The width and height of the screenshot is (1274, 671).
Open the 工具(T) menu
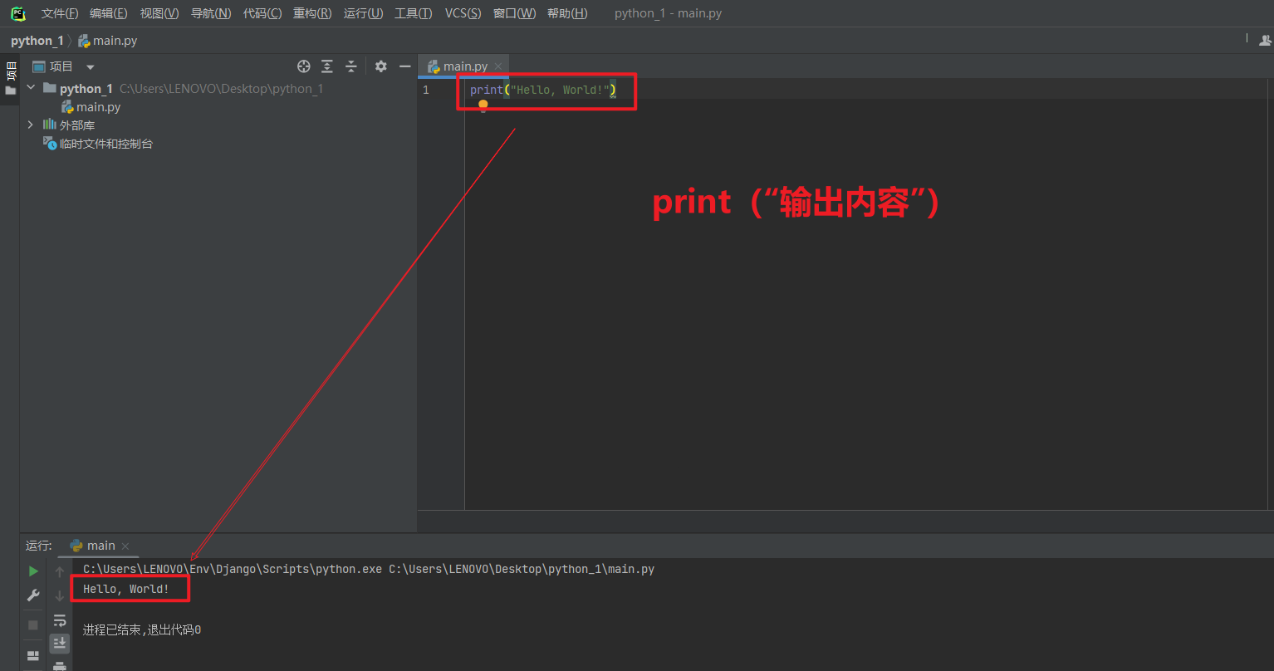pyautogui.click(x=413, y=13)
